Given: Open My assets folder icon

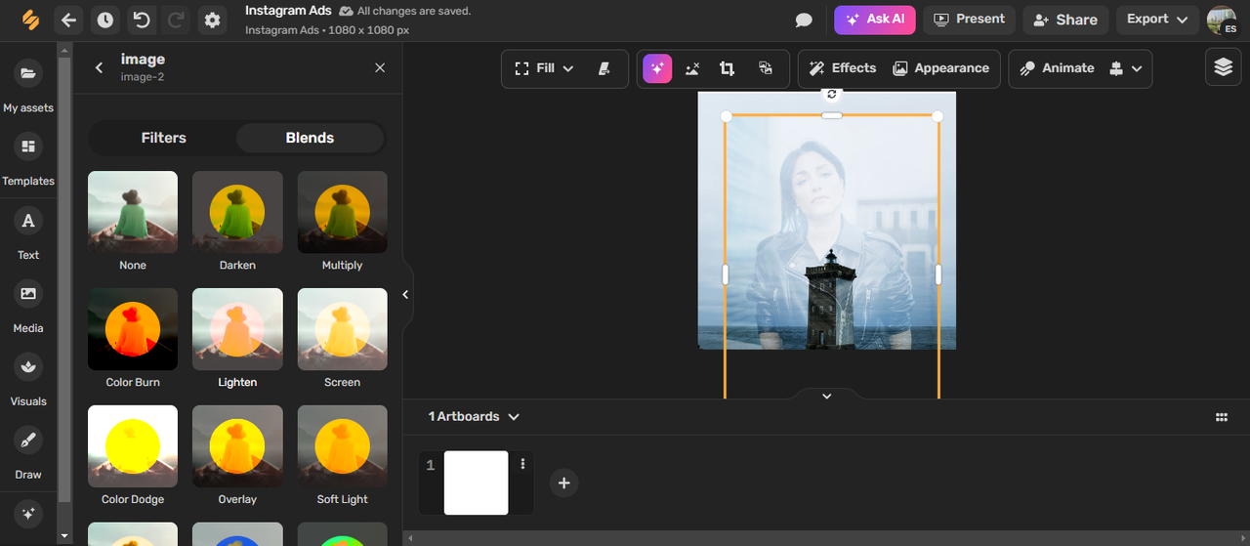Looking at the screenshot, I should (28, 73).
